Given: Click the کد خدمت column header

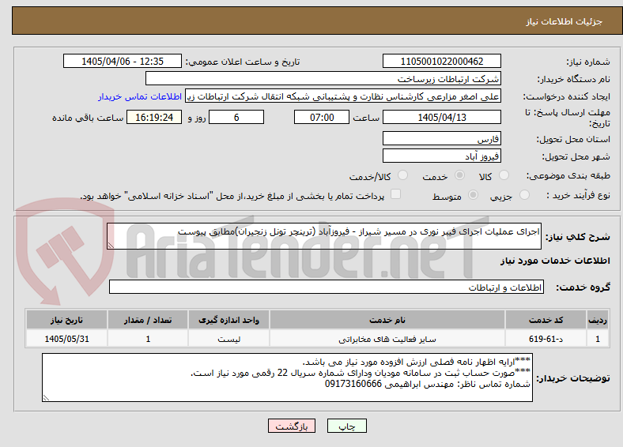Looking at the screenshot, I should [546, 320].
